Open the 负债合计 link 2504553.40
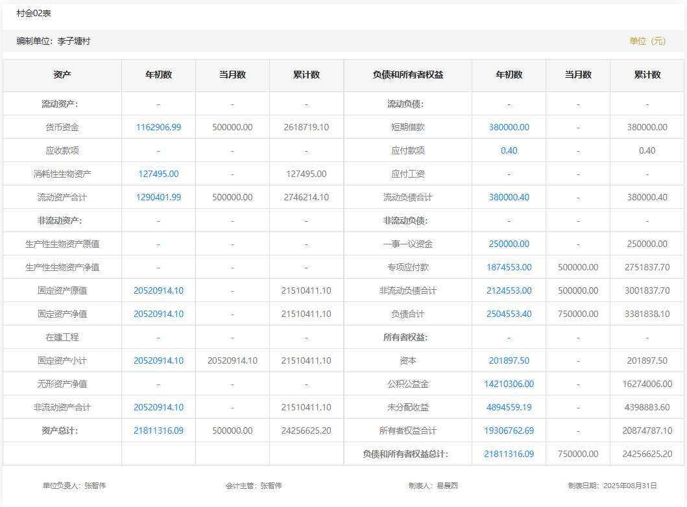 (x=509, y=314)
